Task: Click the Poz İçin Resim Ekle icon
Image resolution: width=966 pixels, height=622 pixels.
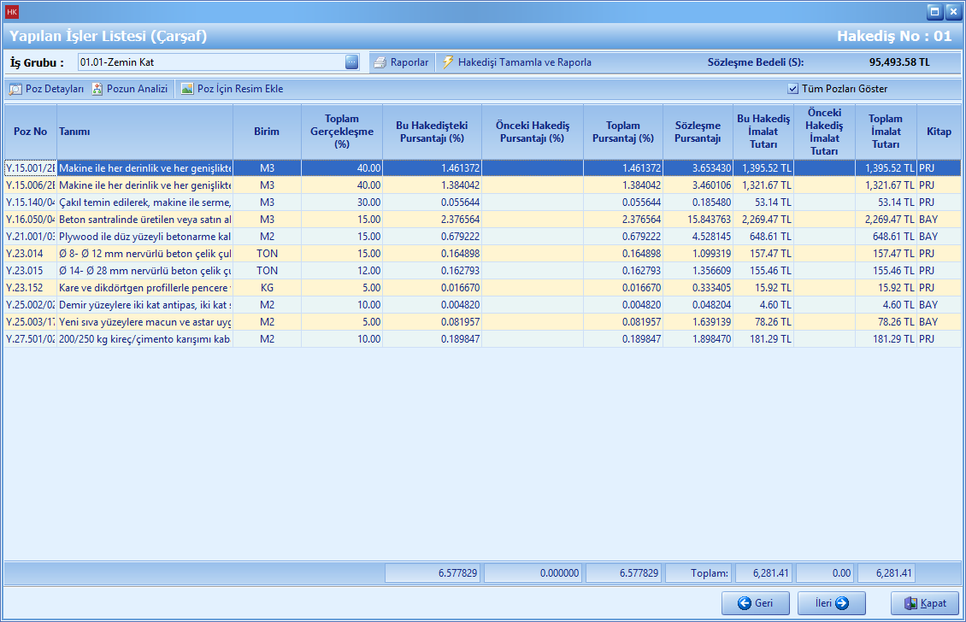Action: pos(187,89)
